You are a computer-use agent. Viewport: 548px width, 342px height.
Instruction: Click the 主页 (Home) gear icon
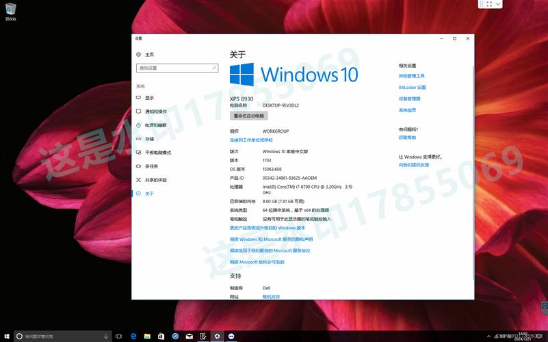pyautogui.click(x=138, y=55)
